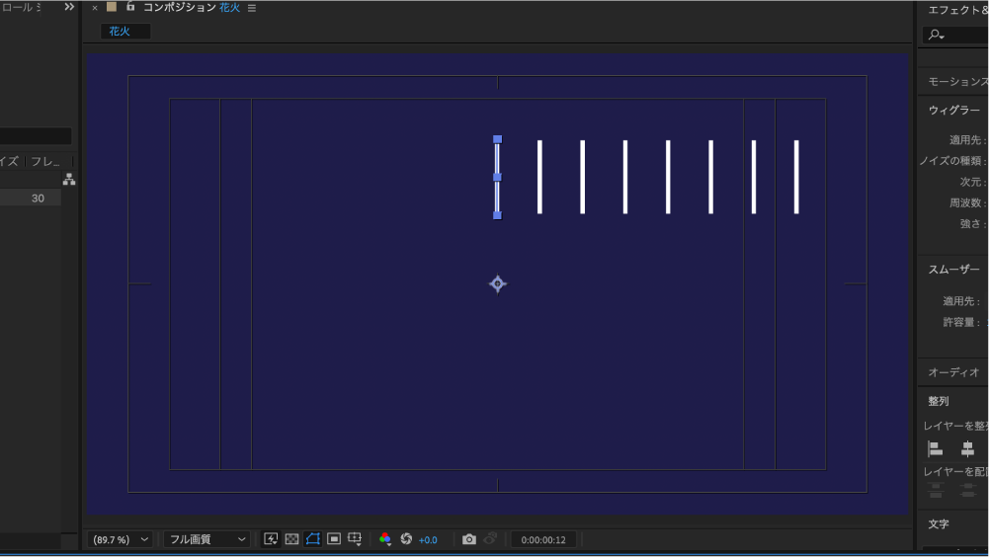Image resolution: width=989 pixels, height=557 pixels.
Task: Close the composition panel tab
Action: point(95,8)
